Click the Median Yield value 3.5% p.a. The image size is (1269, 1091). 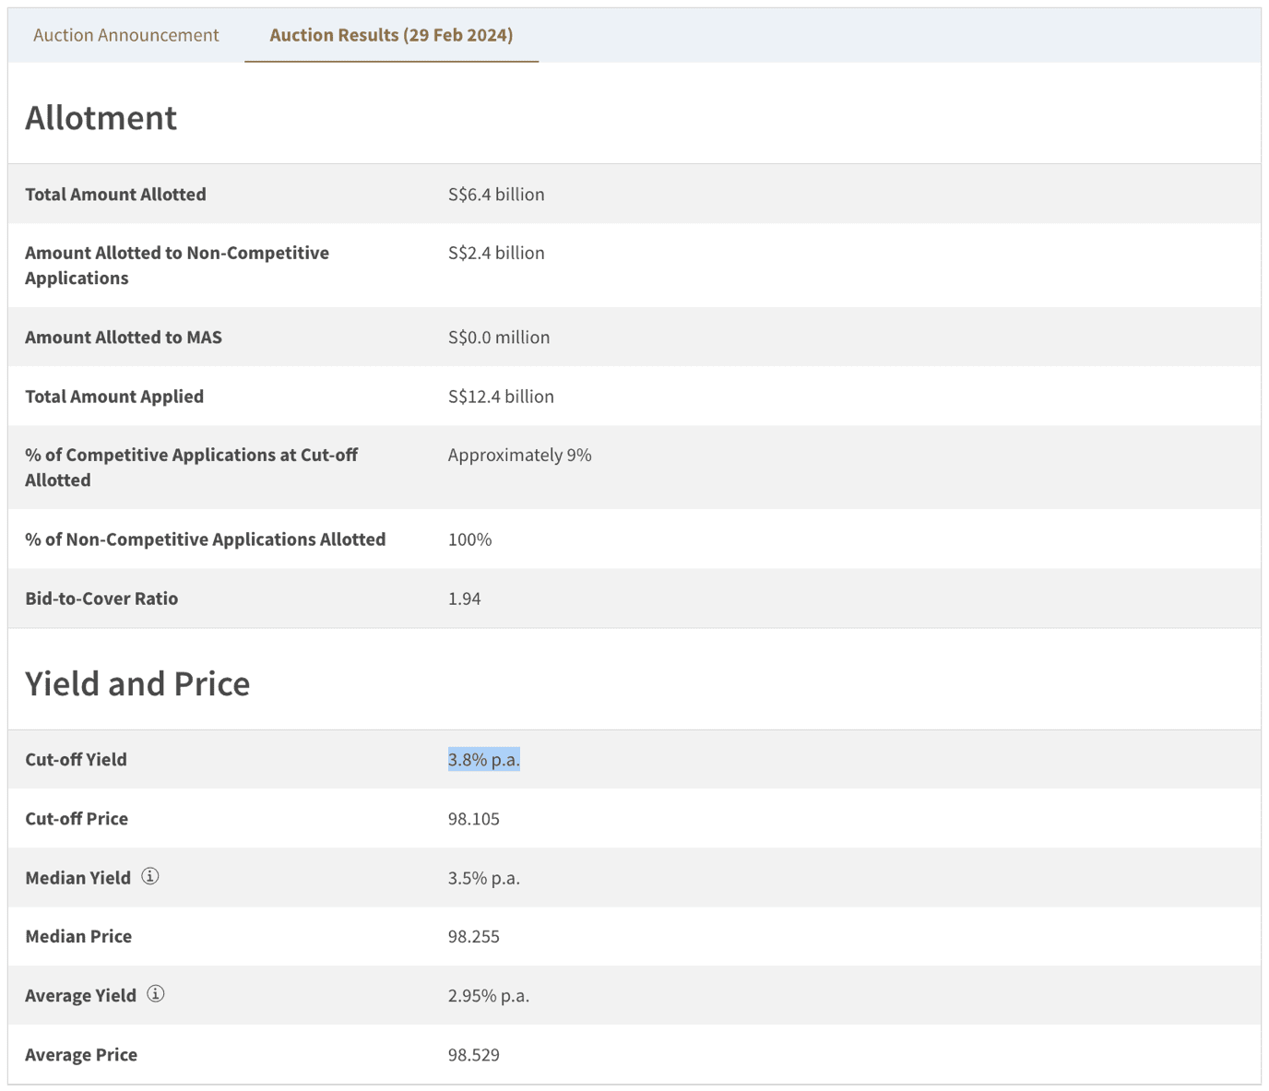point(484,878)
